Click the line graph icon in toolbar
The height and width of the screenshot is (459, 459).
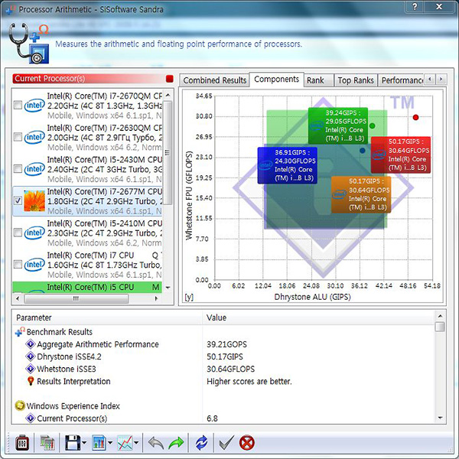click(x=125, y=442)
